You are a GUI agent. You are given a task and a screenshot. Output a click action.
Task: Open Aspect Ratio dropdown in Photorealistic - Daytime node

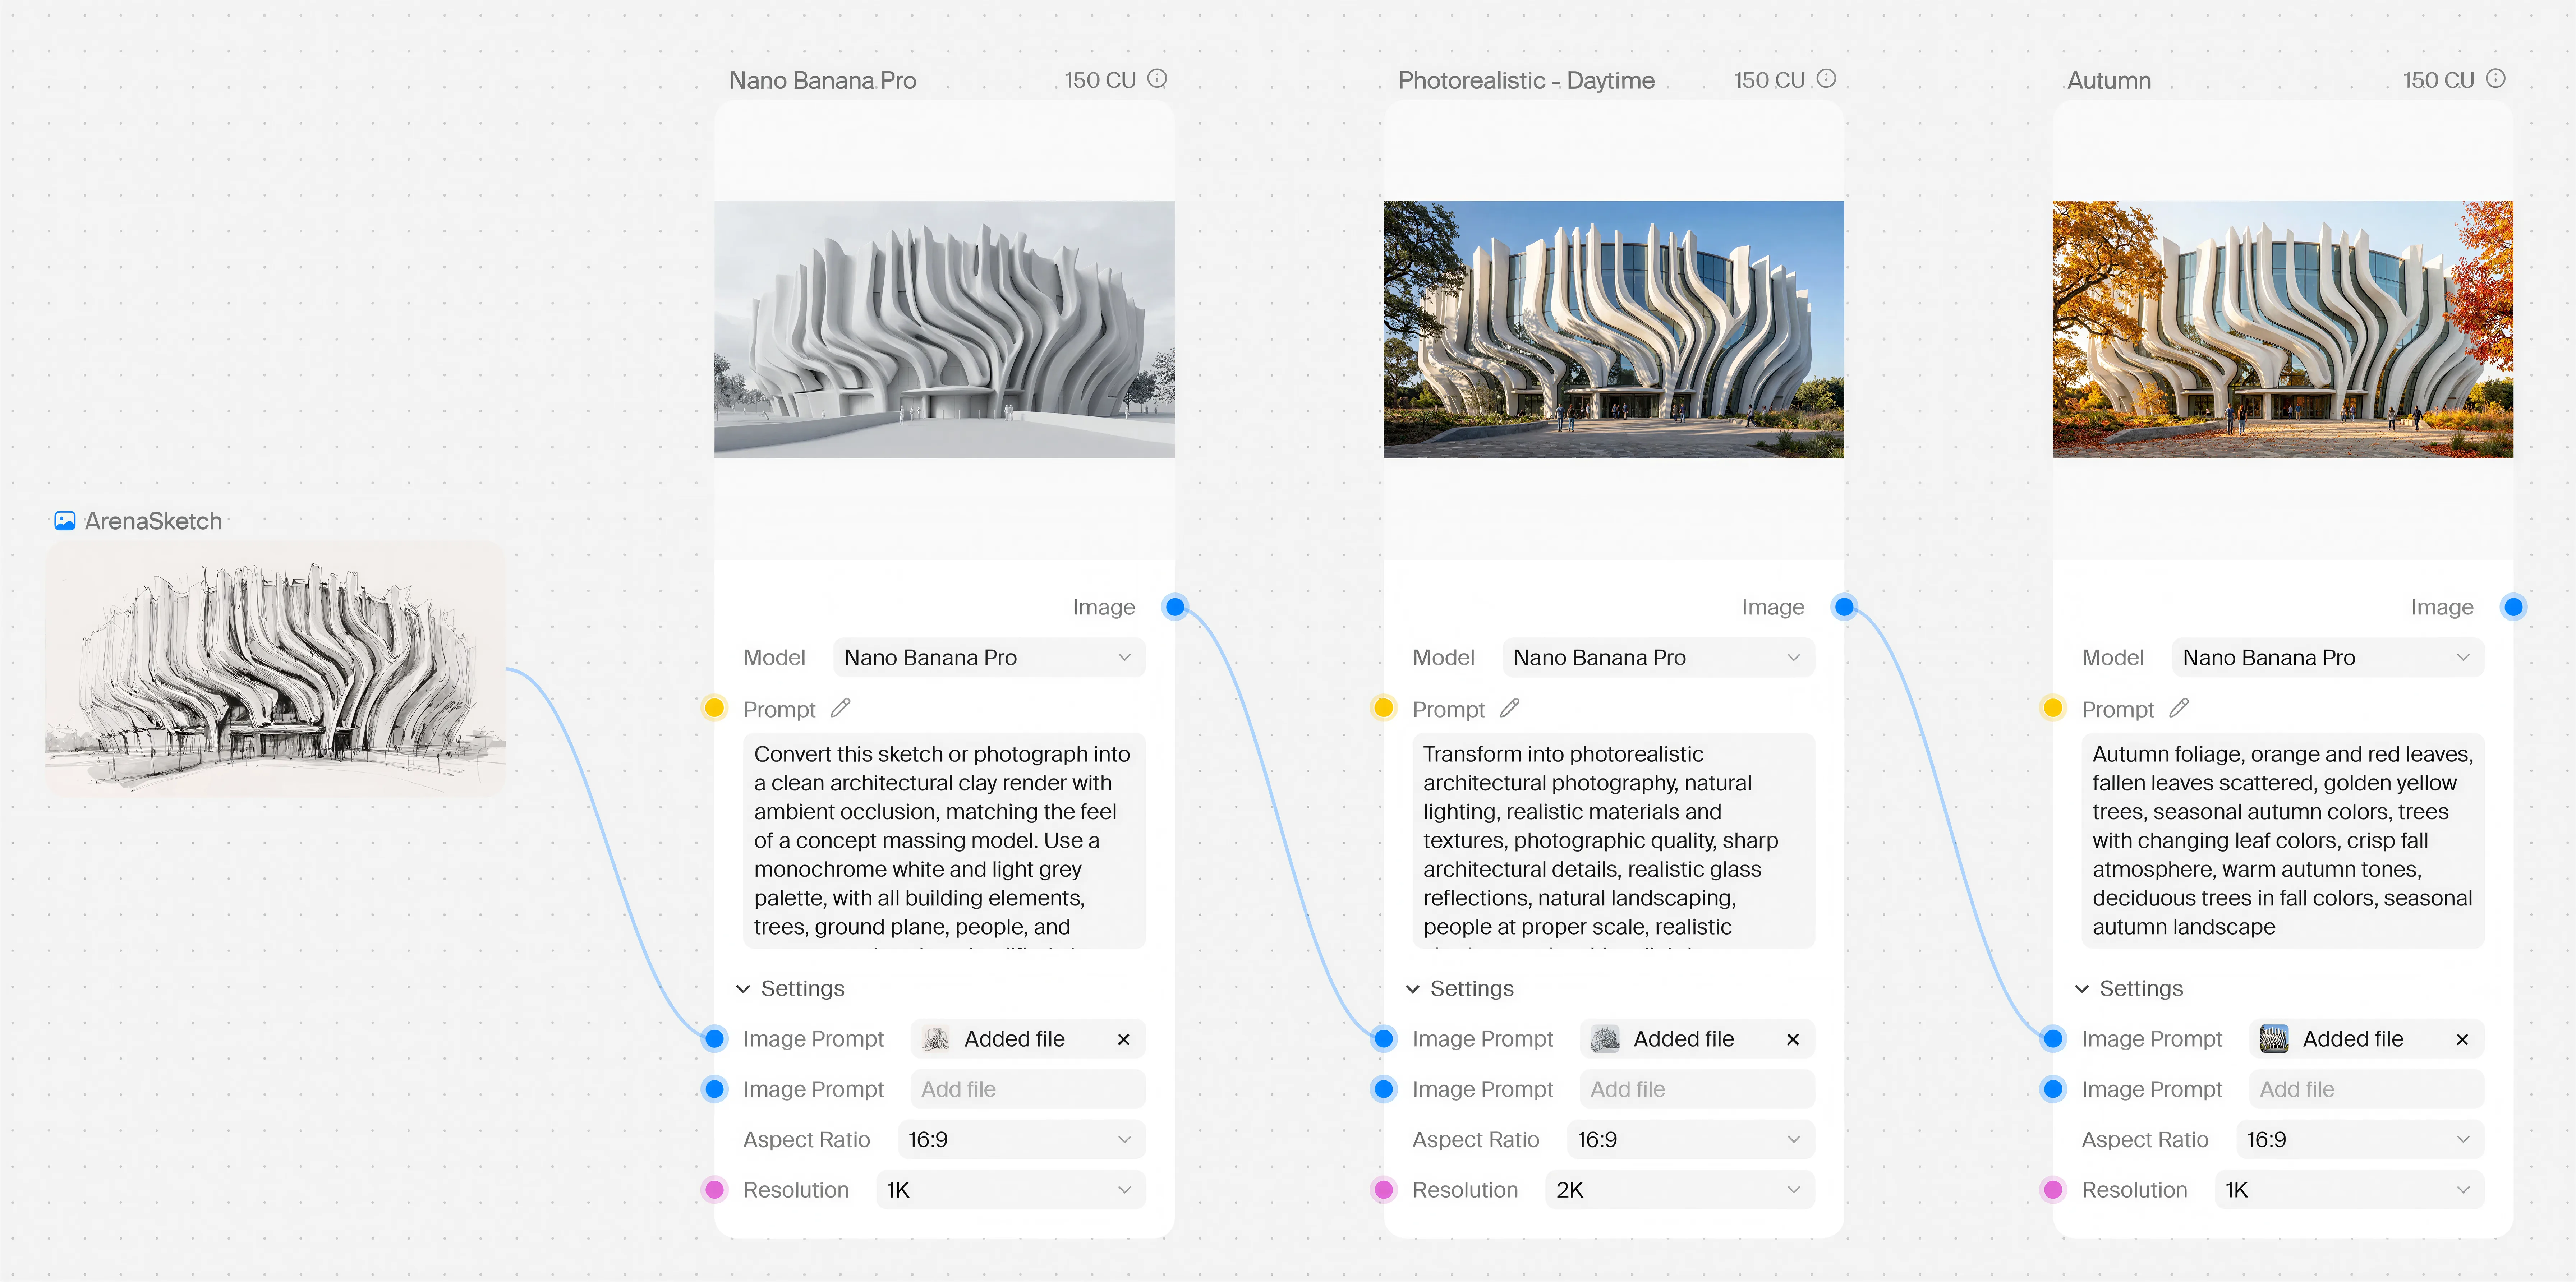coord(1690,1140)
